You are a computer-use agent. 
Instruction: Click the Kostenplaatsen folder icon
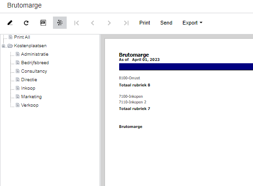click(x=10, y=46)
